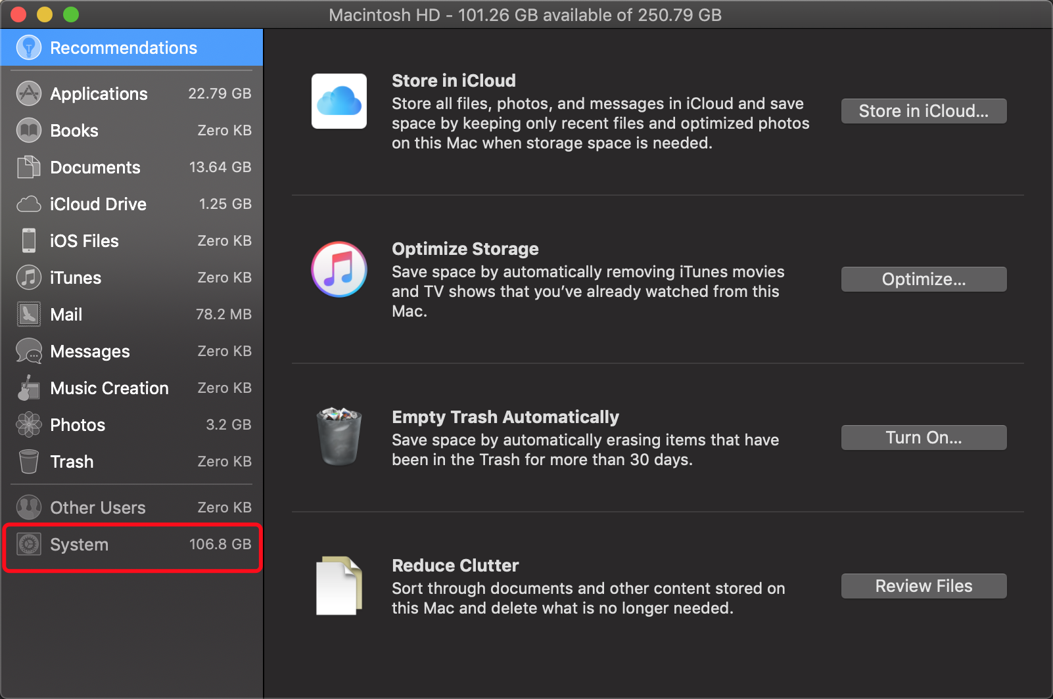
Task: Click the Optimize... button
Action: click(x=924, y=279)
